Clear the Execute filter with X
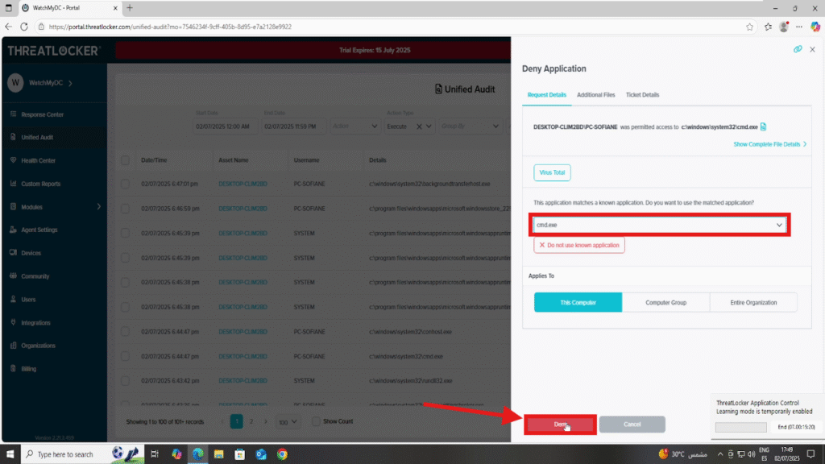 click(419, 126)
